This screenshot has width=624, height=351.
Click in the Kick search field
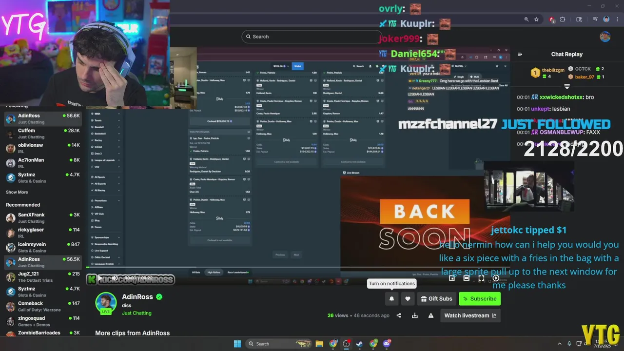coord(312,37)
